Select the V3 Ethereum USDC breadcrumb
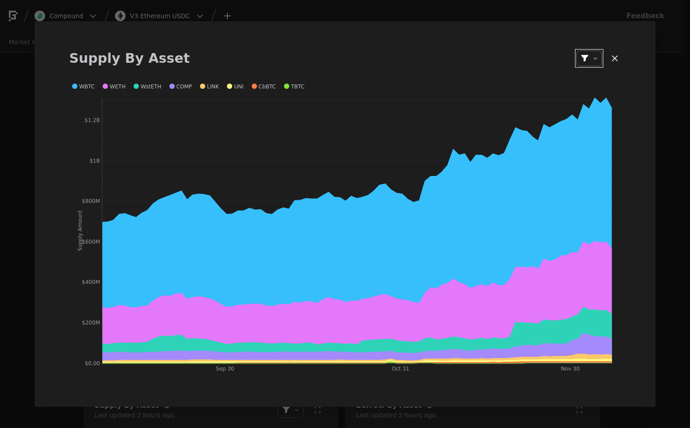This screenshot has width=690, height=428. pyautogui.click(x=160, y=16)
